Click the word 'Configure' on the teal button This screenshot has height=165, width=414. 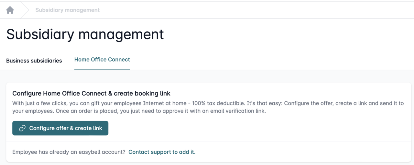[x=41, y=128]
